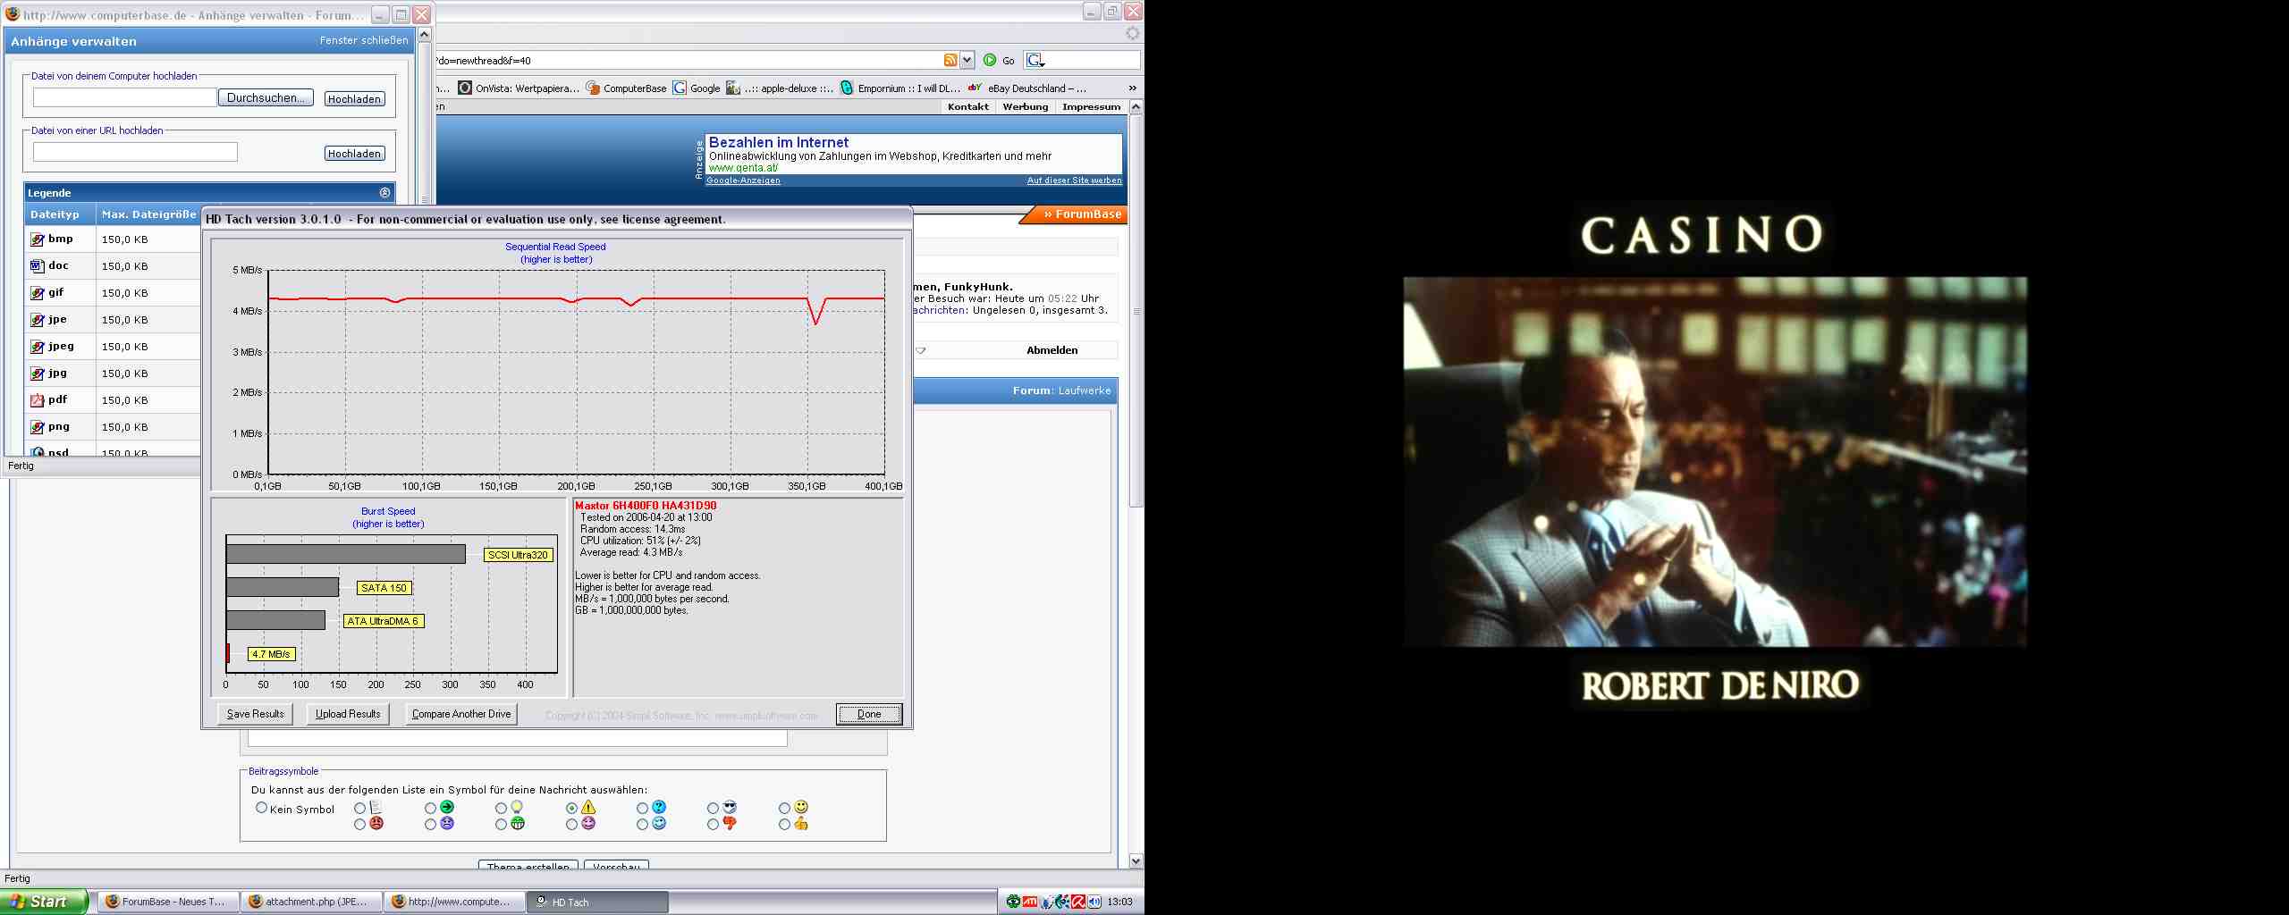The height and width of the screenshot is (915, 2289).
Task: Click the gif file type icon
Action: click(x=38, y=293)
